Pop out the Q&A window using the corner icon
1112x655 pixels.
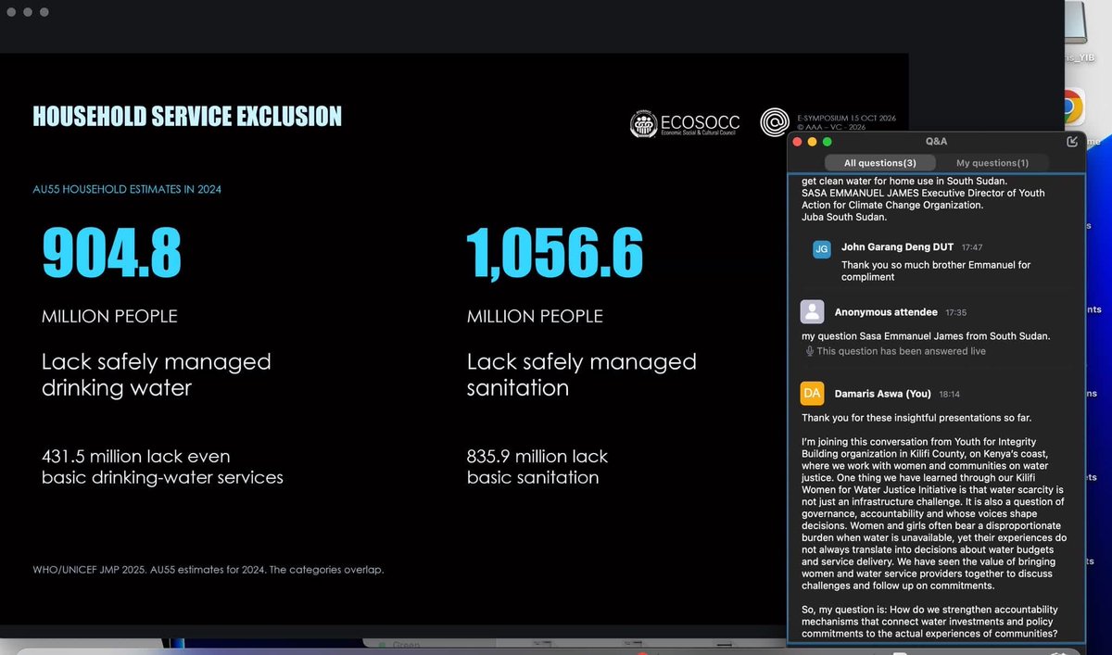point(1072,142)
